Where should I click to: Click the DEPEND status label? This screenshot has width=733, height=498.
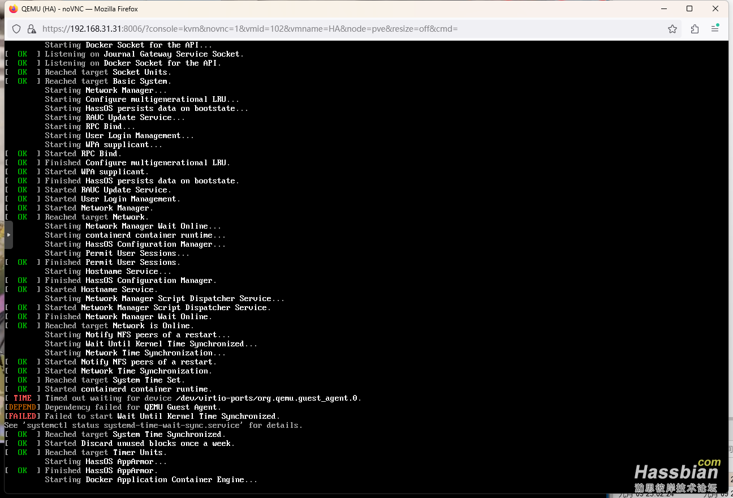pyautogui.click(x=23, y=407)
